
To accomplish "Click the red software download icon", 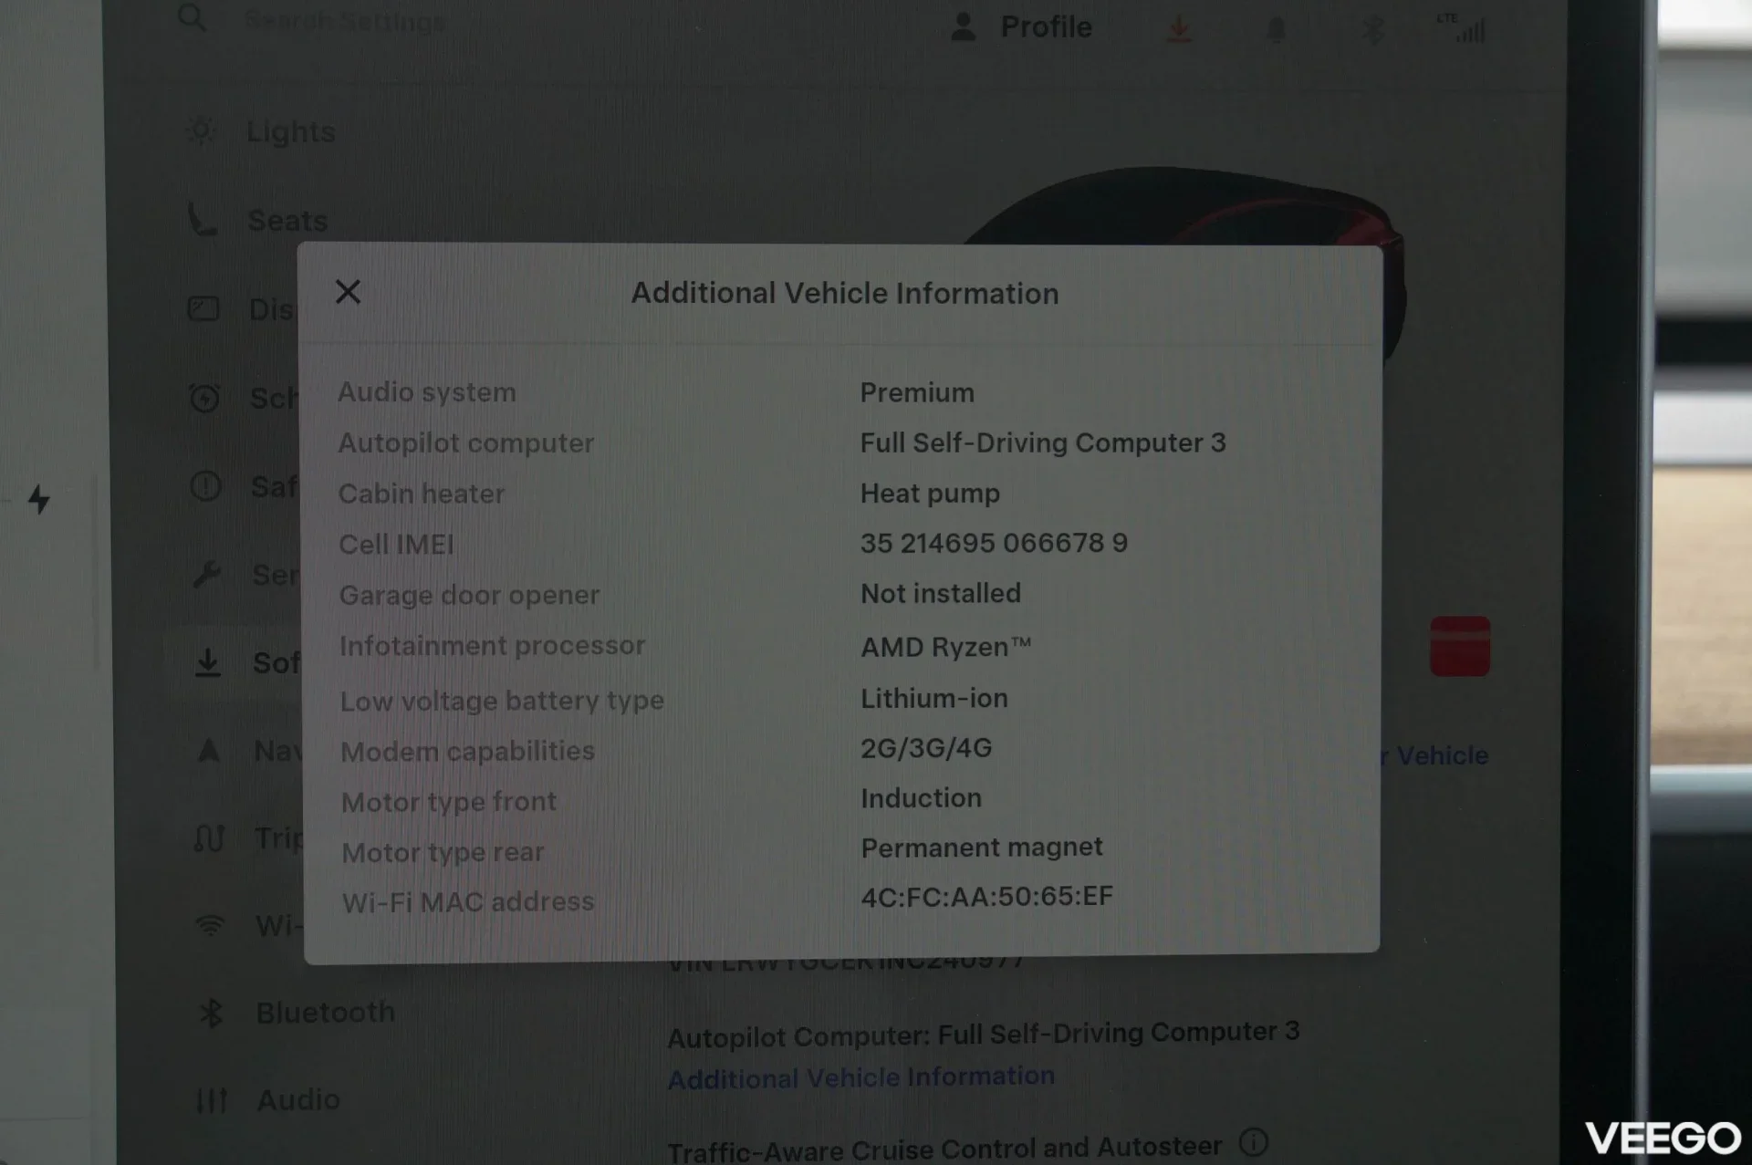I will tap(1179, 30).
